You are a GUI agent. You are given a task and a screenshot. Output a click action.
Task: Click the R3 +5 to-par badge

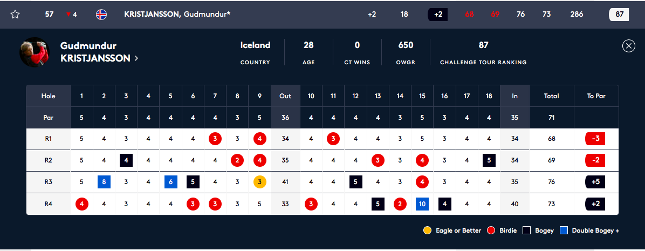pyautogui.click(x=596, y=182)
